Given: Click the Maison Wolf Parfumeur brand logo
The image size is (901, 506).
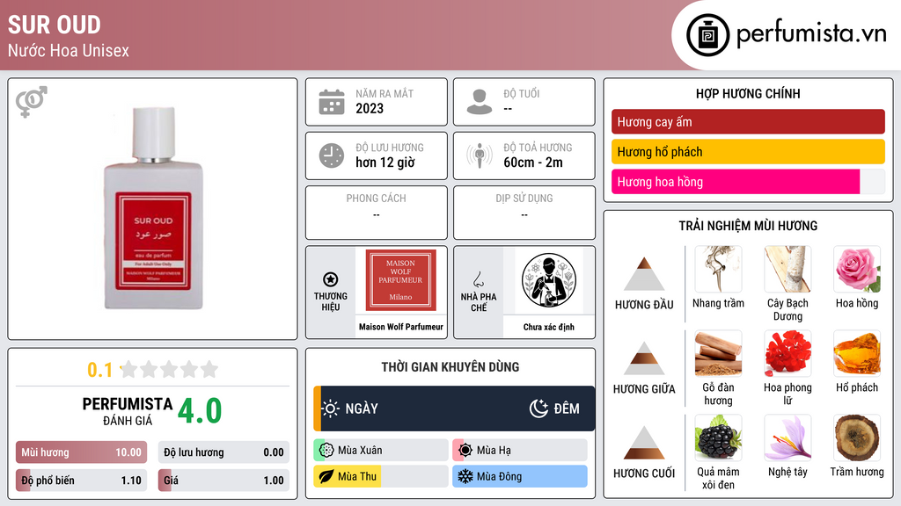Looking at the screenshot, I should point(400,280).
